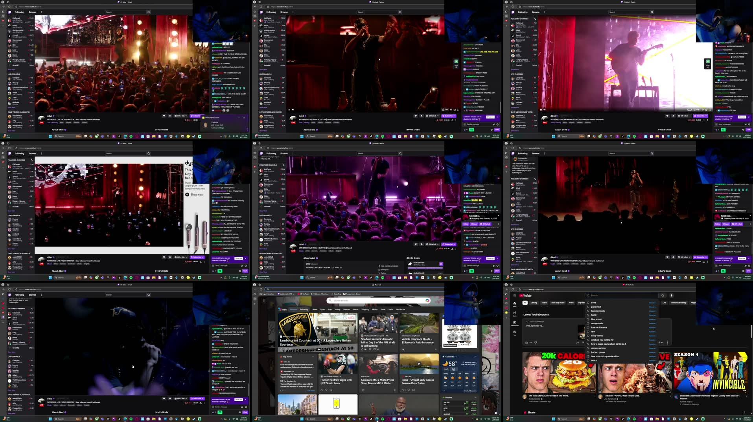Image resolution: width=753 pixels, height=422 pixels.
Task: Open Subscribe dropdown in bottom-left Twitch frame
Action: 203,398
